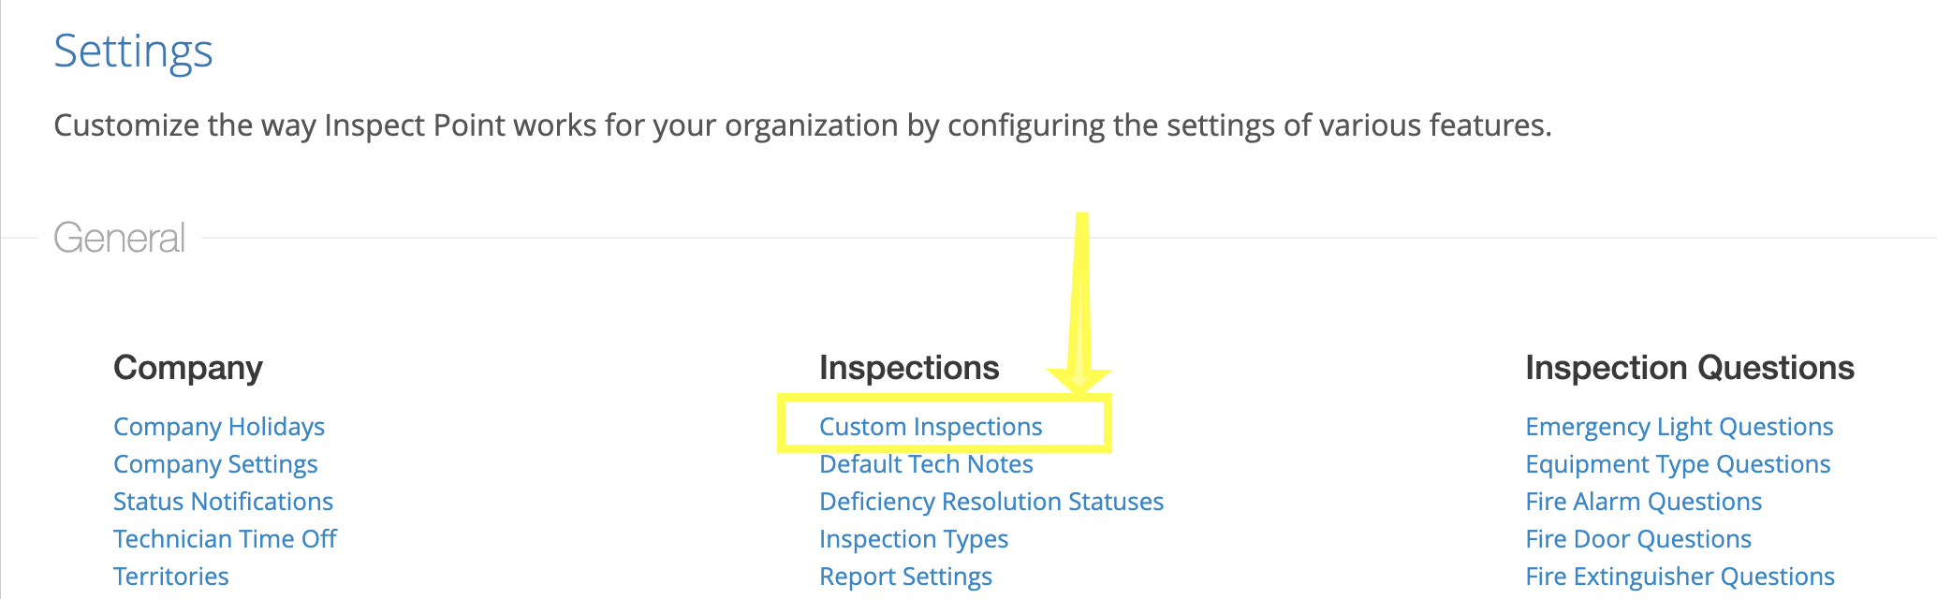Open Equipment Type Questions
This screenshot has width=1937, height=599.
(x=1678, y=464)
